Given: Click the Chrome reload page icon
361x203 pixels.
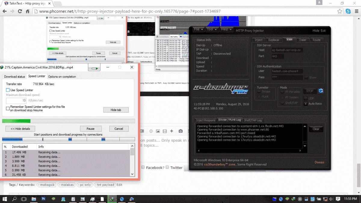Looking at the screenshot, I should (20, 11).
